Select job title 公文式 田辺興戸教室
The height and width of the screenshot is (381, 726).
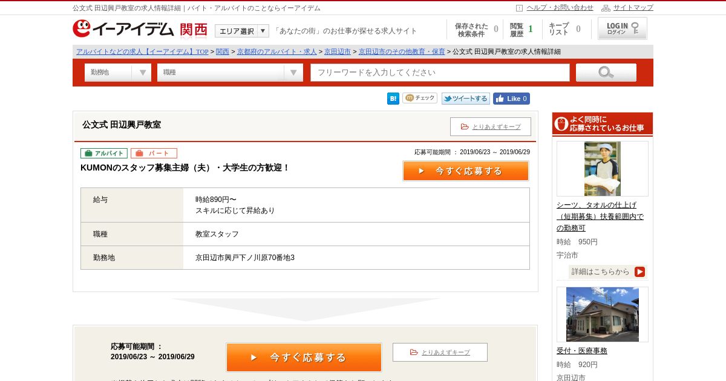point(122,125)
